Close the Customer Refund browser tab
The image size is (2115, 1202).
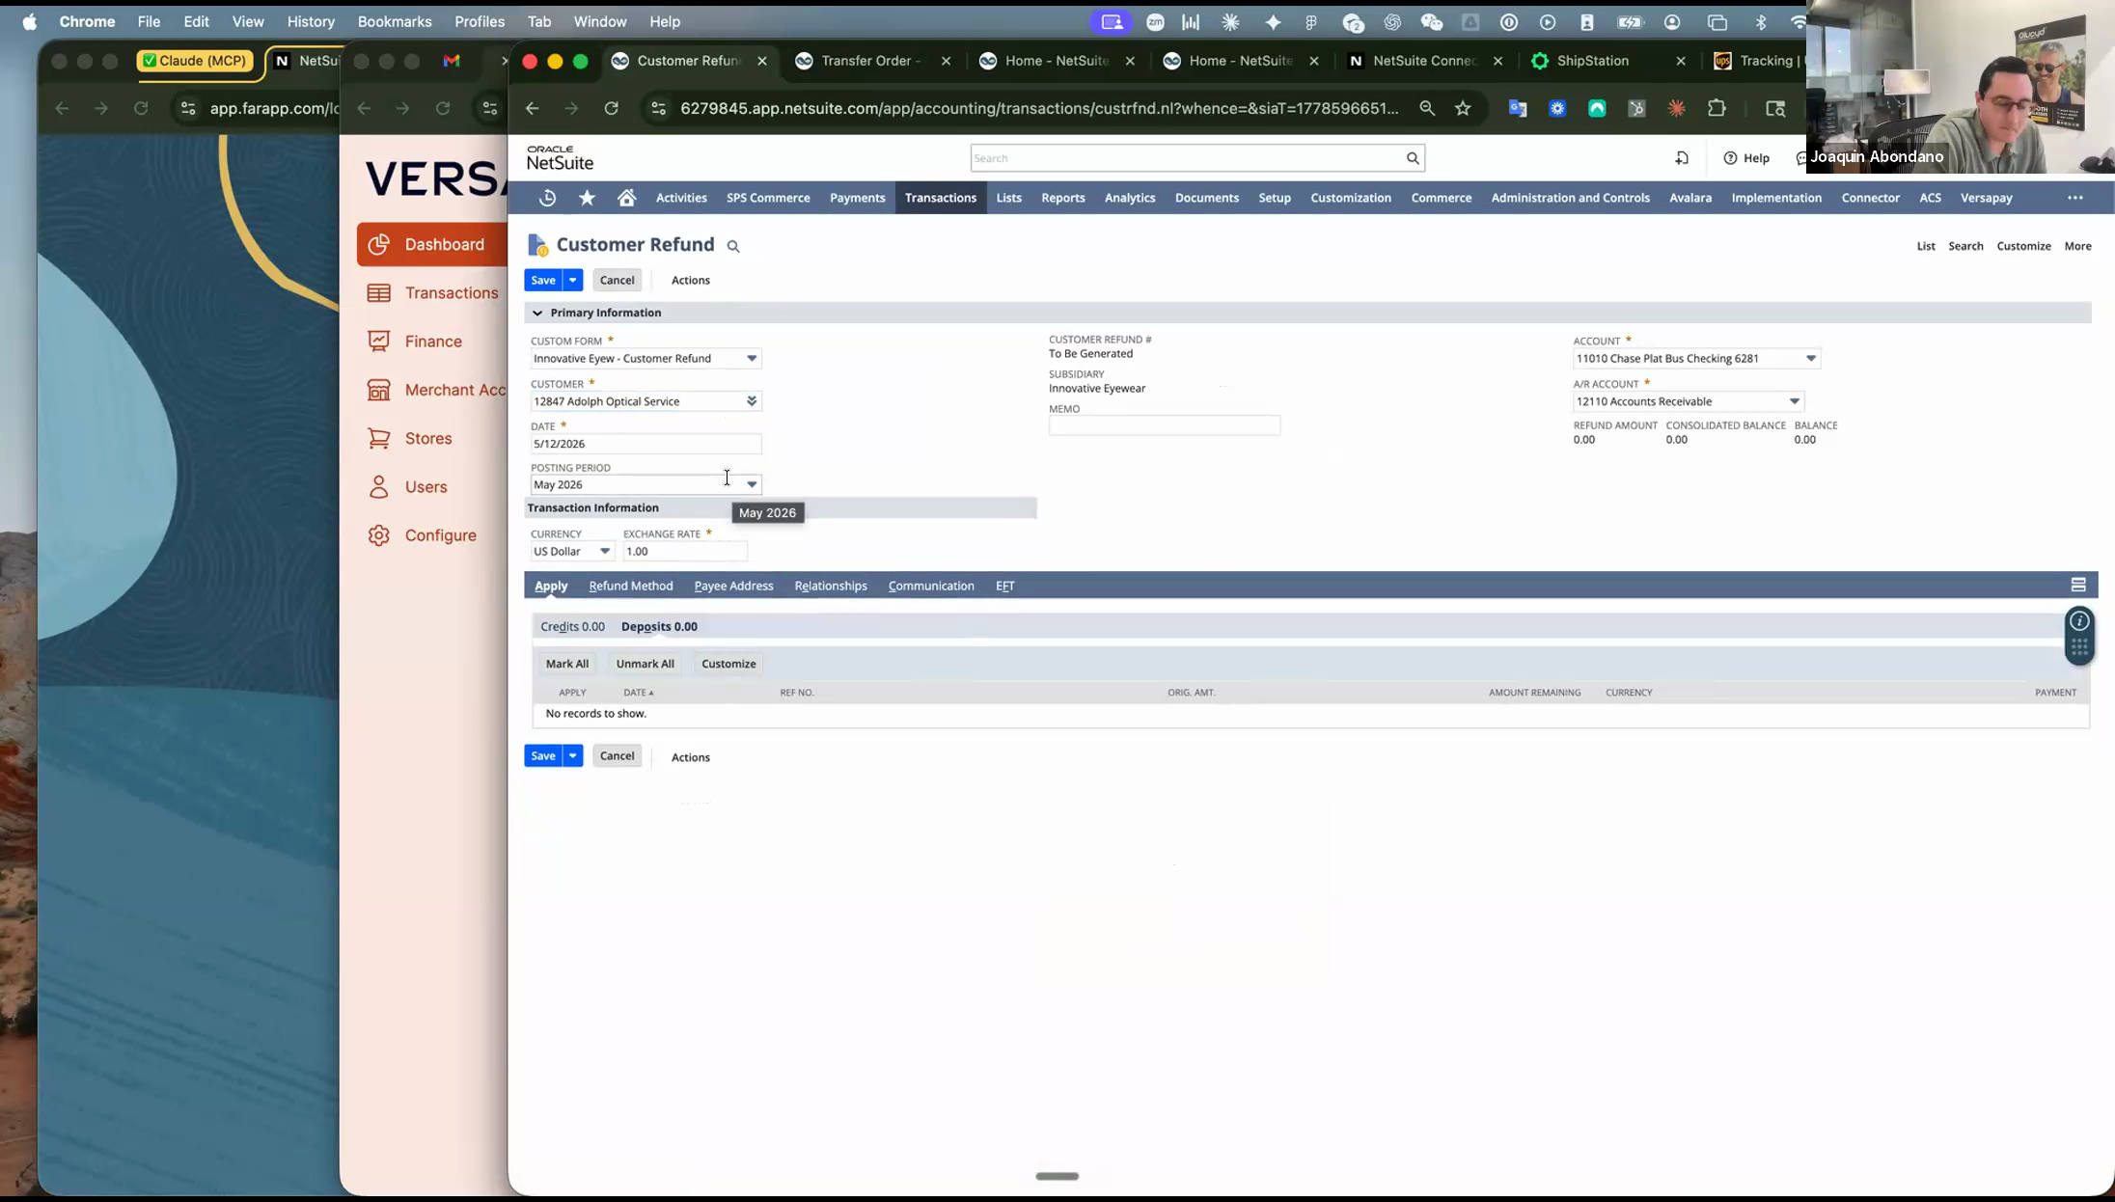(x=762, y=61)
